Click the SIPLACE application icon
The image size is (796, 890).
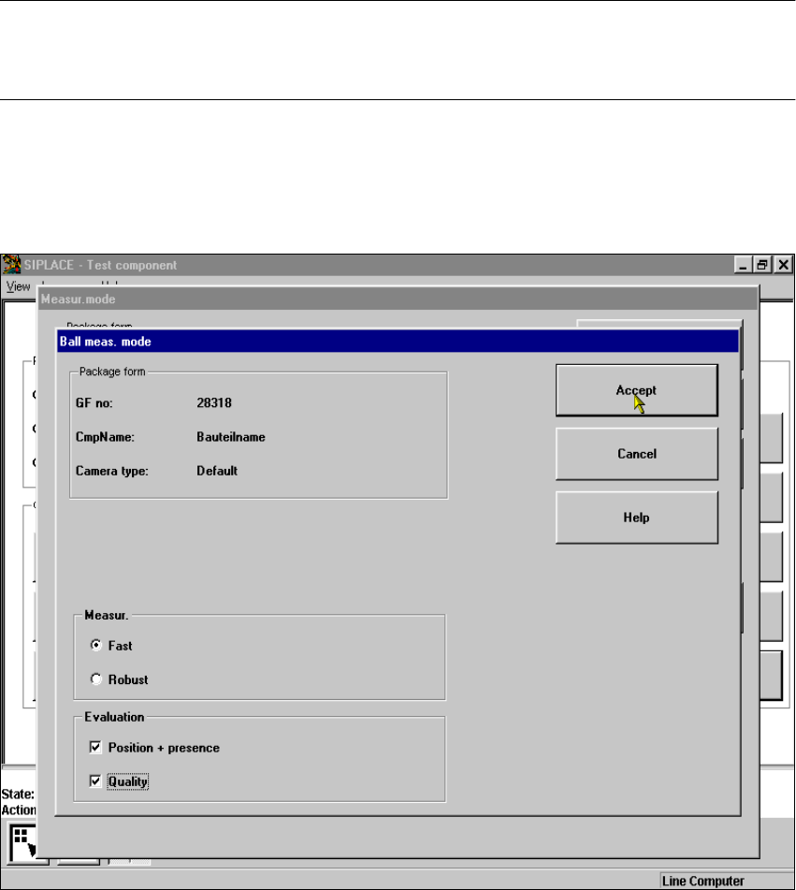pos(11,265)
